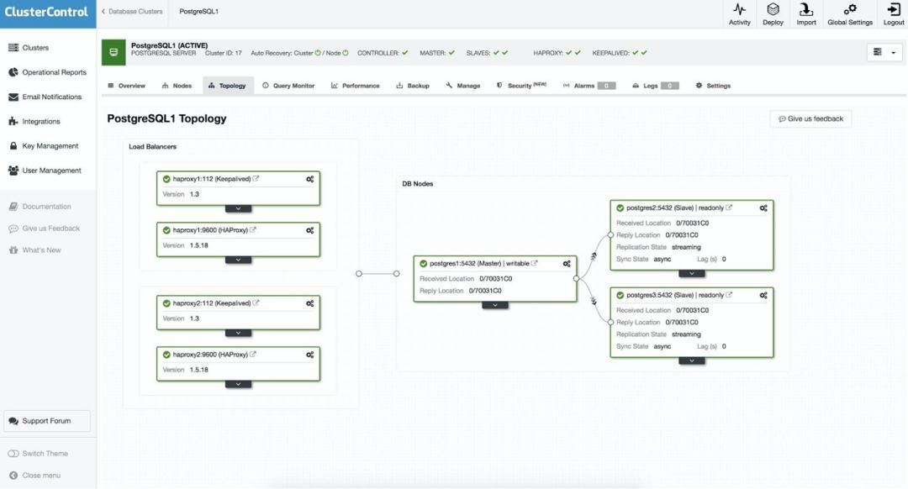Switch to the Nodes tab

click(x=177, y=86)
